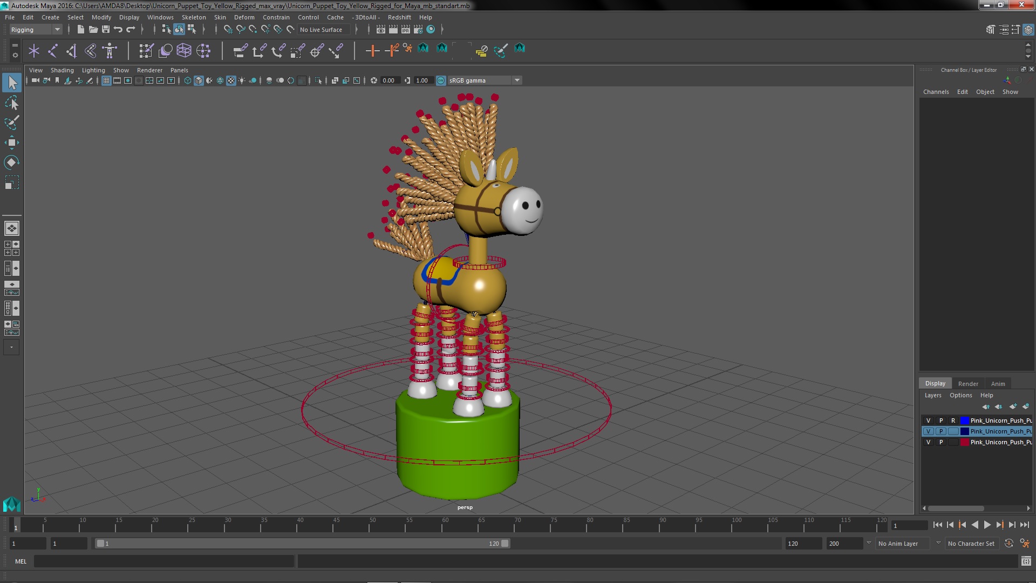Toggle smooth shade all cube icon
Screen dimensions: 1036x583
(199, 80)
